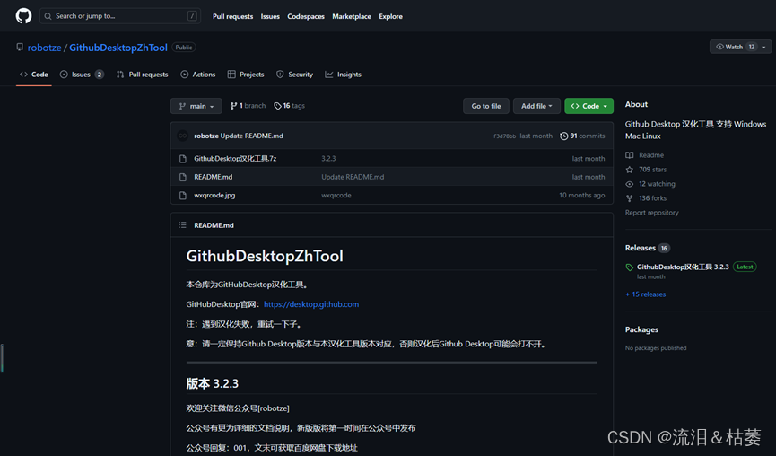Click the GitHub logo home icon

(23, 16)
